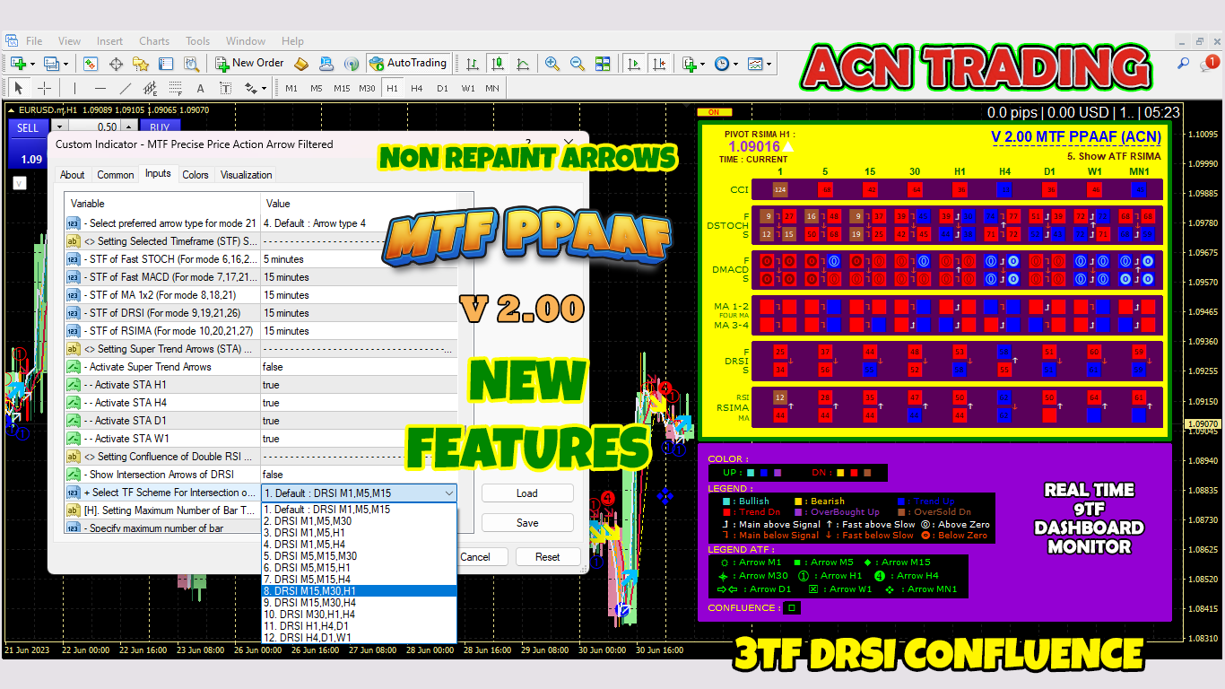
Task: Tile chart windows with the grid icon
Action: point(603,64)
